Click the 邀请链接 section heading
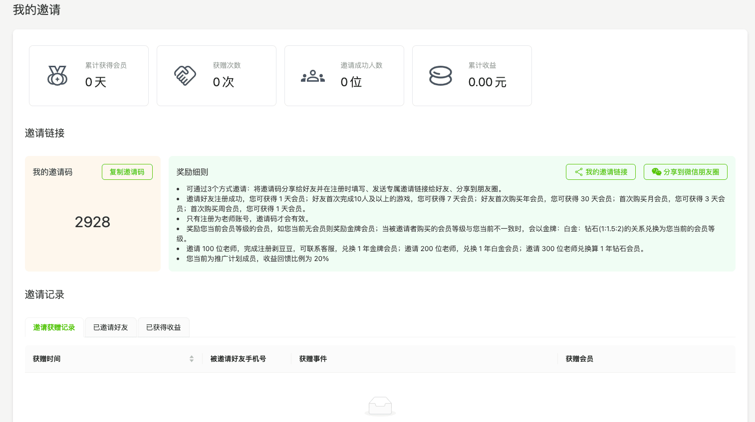The width and height of the screenshot is (755, 422). click(45, 133)
